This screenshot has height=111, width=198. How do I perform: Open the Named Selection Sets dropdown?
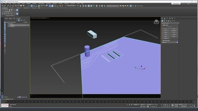(x=71, y=6)
